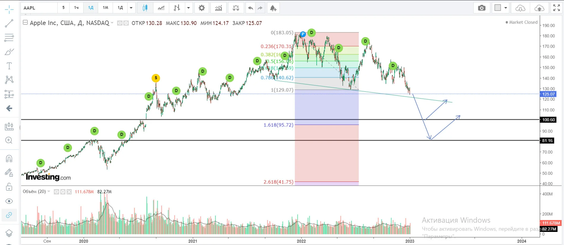
Task: Expand the time interval dropdown arrow
Action: [131, 8]
